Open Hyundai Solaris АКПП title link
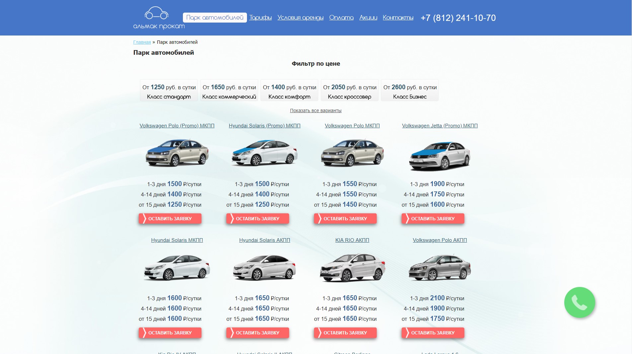632x354 pixels. (x=265, y=240)
